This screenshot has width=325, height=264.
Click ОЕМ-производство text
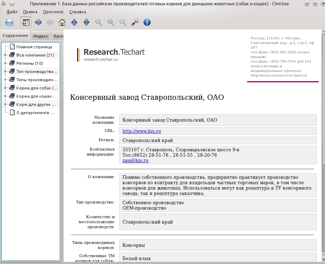click(144, 208)
